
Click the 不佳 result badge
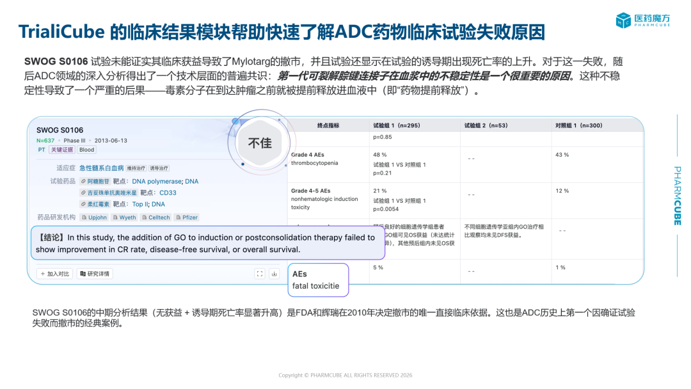tap(260, 143)
